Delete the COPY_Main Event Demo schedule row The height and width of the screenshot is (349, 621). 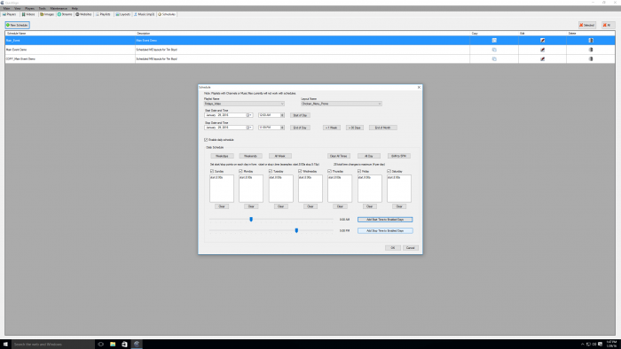point(591,58)
